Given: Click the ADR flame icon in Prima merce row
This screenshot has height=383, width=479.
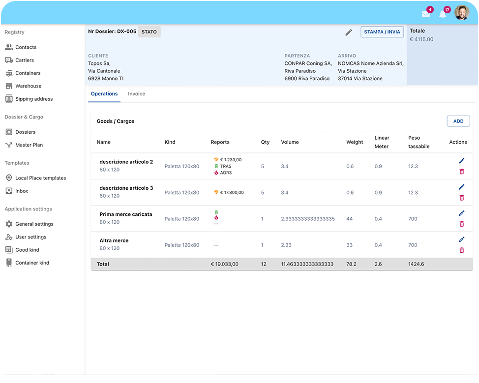Looking at the screenshot, I should coord(216,218).
